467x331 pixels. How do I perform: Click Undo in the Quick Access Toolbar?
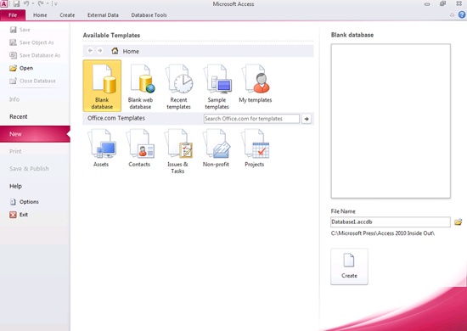tap(26, 4)
